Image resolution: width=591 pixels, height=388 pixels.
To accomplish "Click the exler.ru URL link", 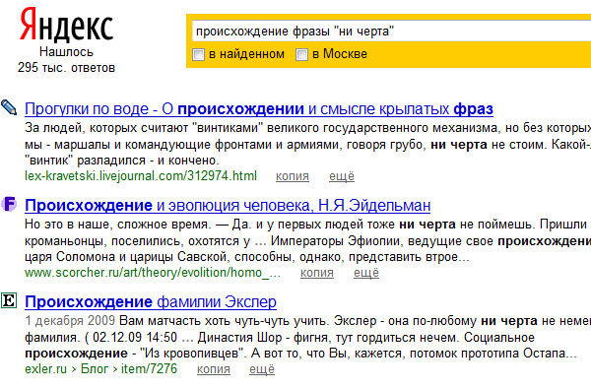I will tap(45, 368).
